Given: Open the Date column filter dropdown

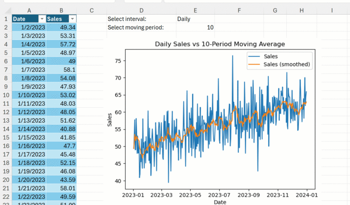Looking at the screenshot, I should (x=42, y=19).
